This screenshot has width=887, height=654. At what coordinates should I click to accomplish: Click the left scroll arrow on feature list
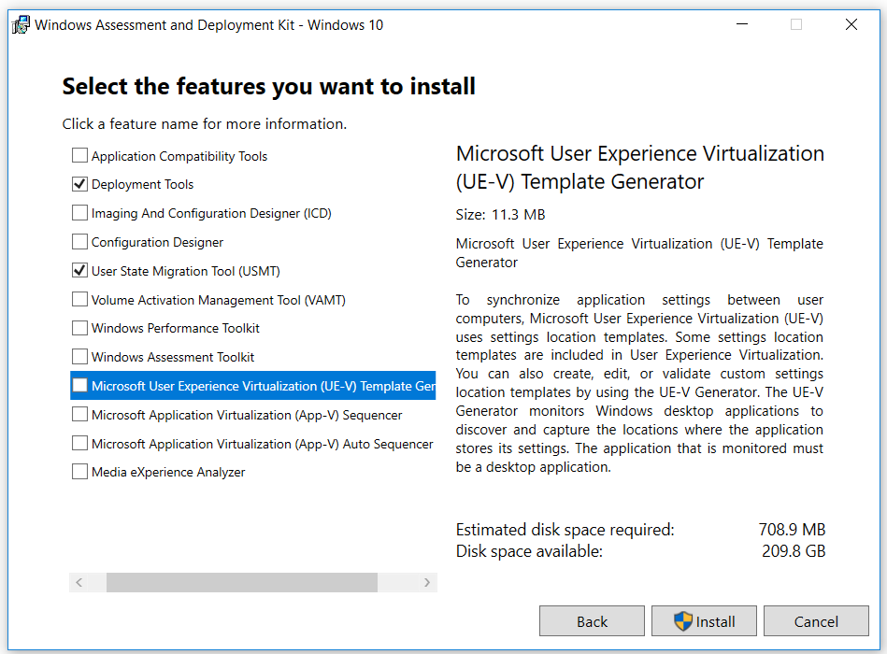(x=79, y=582)
